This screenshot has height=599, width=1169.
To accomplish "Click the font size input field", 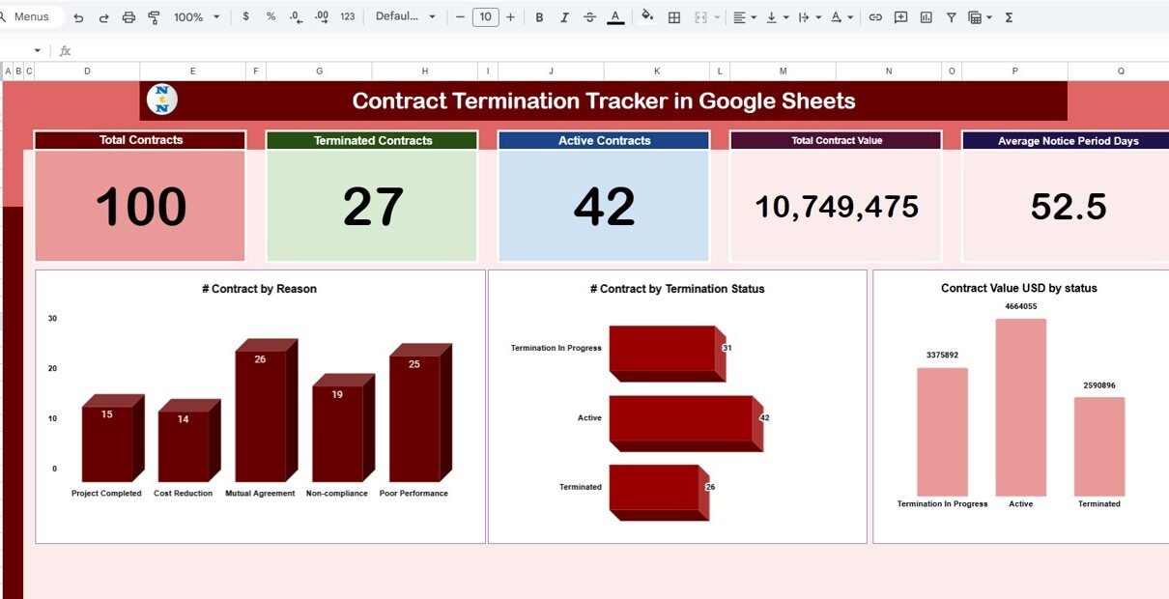I will 485,17.
